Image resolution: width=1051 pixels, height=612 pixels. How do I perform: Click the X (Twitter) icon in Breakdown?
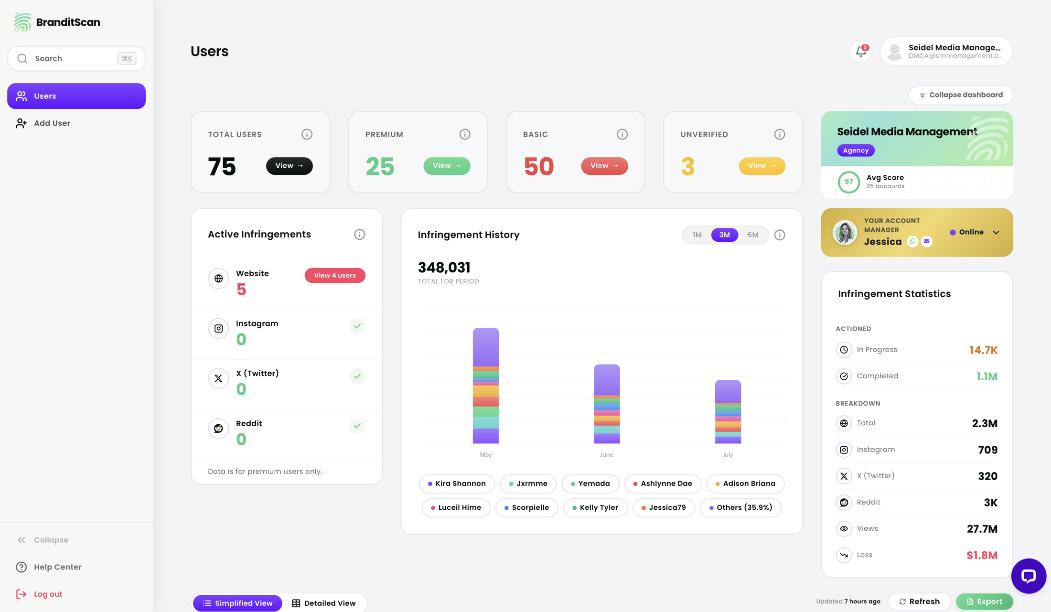point(844,476)
